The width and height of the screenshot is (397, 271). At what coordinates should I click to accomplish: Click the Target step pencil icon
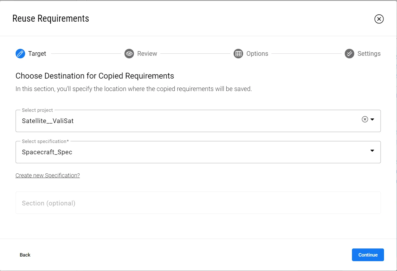point(20,53)
